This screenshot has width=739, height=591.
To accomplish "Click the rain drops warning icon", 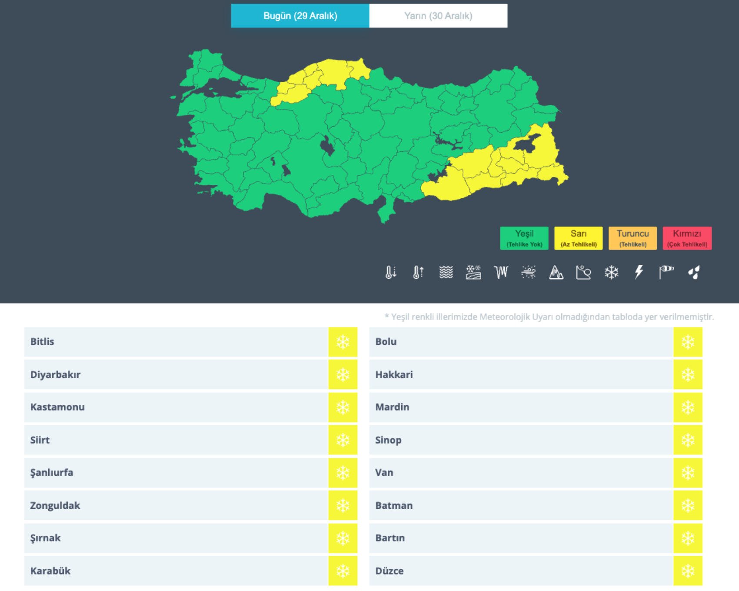I will (694, 272).
